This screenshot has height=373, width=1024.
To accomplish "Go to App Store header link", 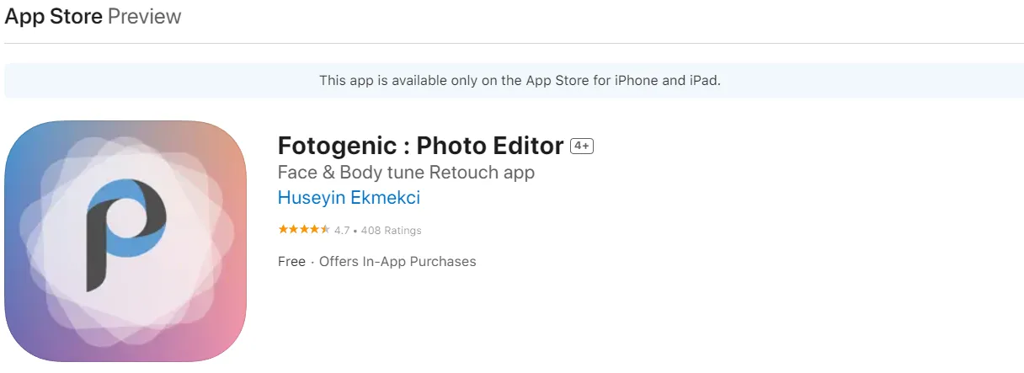I will pos(53,16).
